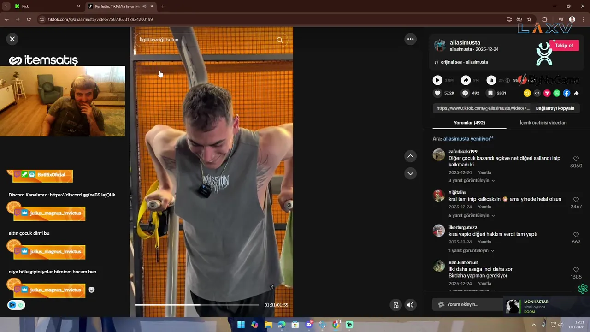Expand 3 yanıt görüntüleyin replies
Viewport: 590px width, 332px height.
point(472,181)
